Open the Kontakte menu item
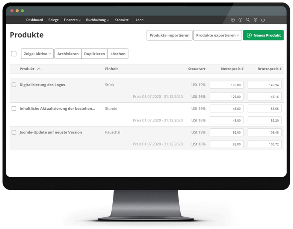 pos(121,20)
